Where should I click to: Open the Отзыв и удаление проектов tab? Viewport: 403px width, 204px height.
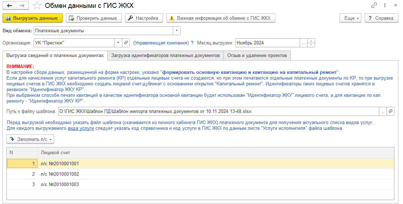coord(257,56)
